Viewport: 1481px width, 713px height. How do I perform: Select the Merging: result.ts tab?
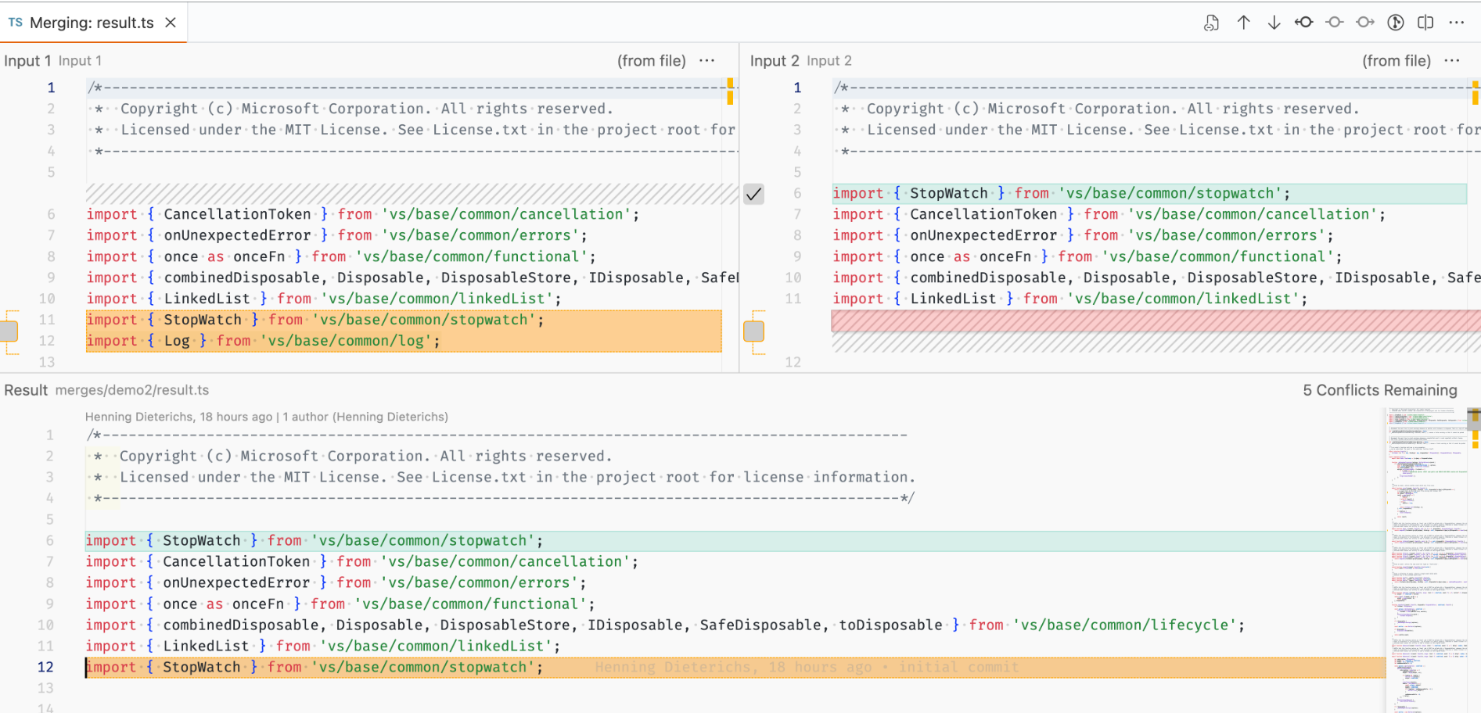coord(90,23)
